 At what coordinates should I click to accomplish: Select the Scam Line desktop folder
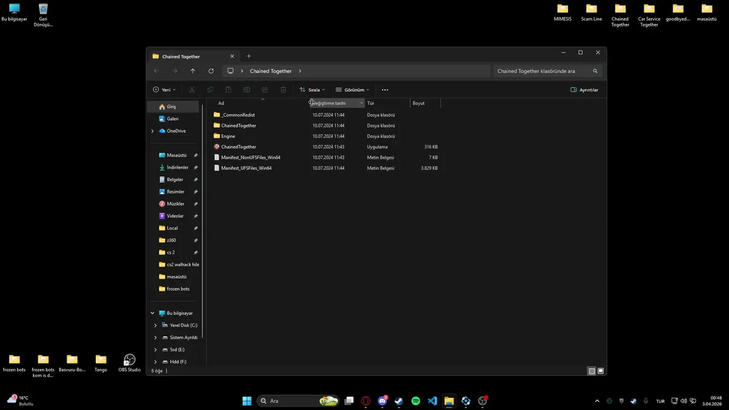592,13
